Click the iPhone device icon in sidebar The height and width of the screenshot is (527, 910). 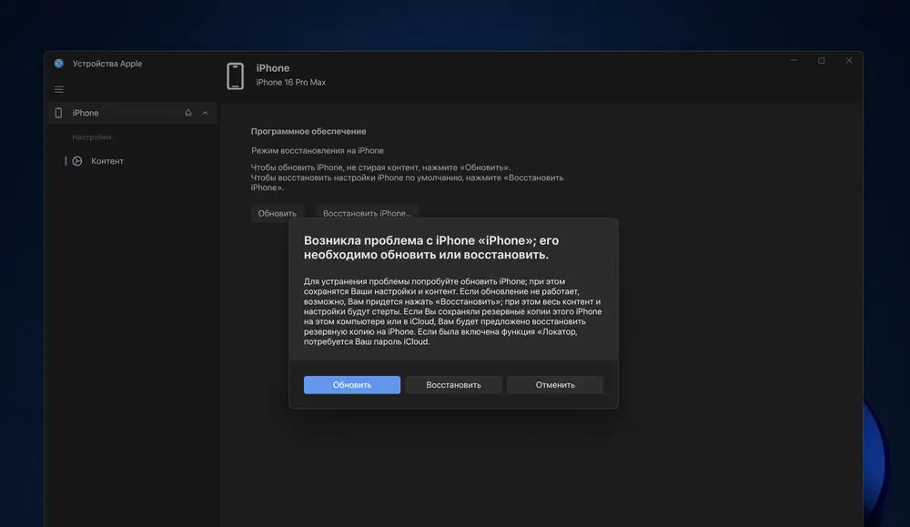pyautogui.click(x=58, y=113)
